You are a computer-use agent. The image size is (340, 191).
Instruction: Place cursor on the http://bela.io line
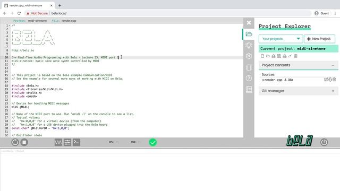23,50
